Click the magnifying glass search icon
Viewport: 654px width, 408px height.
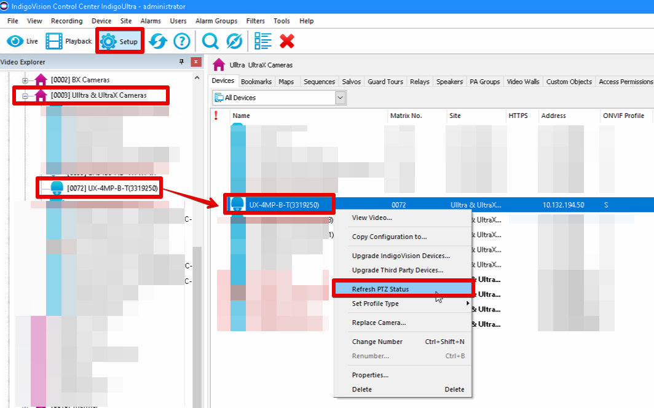[x=210, y=41]
